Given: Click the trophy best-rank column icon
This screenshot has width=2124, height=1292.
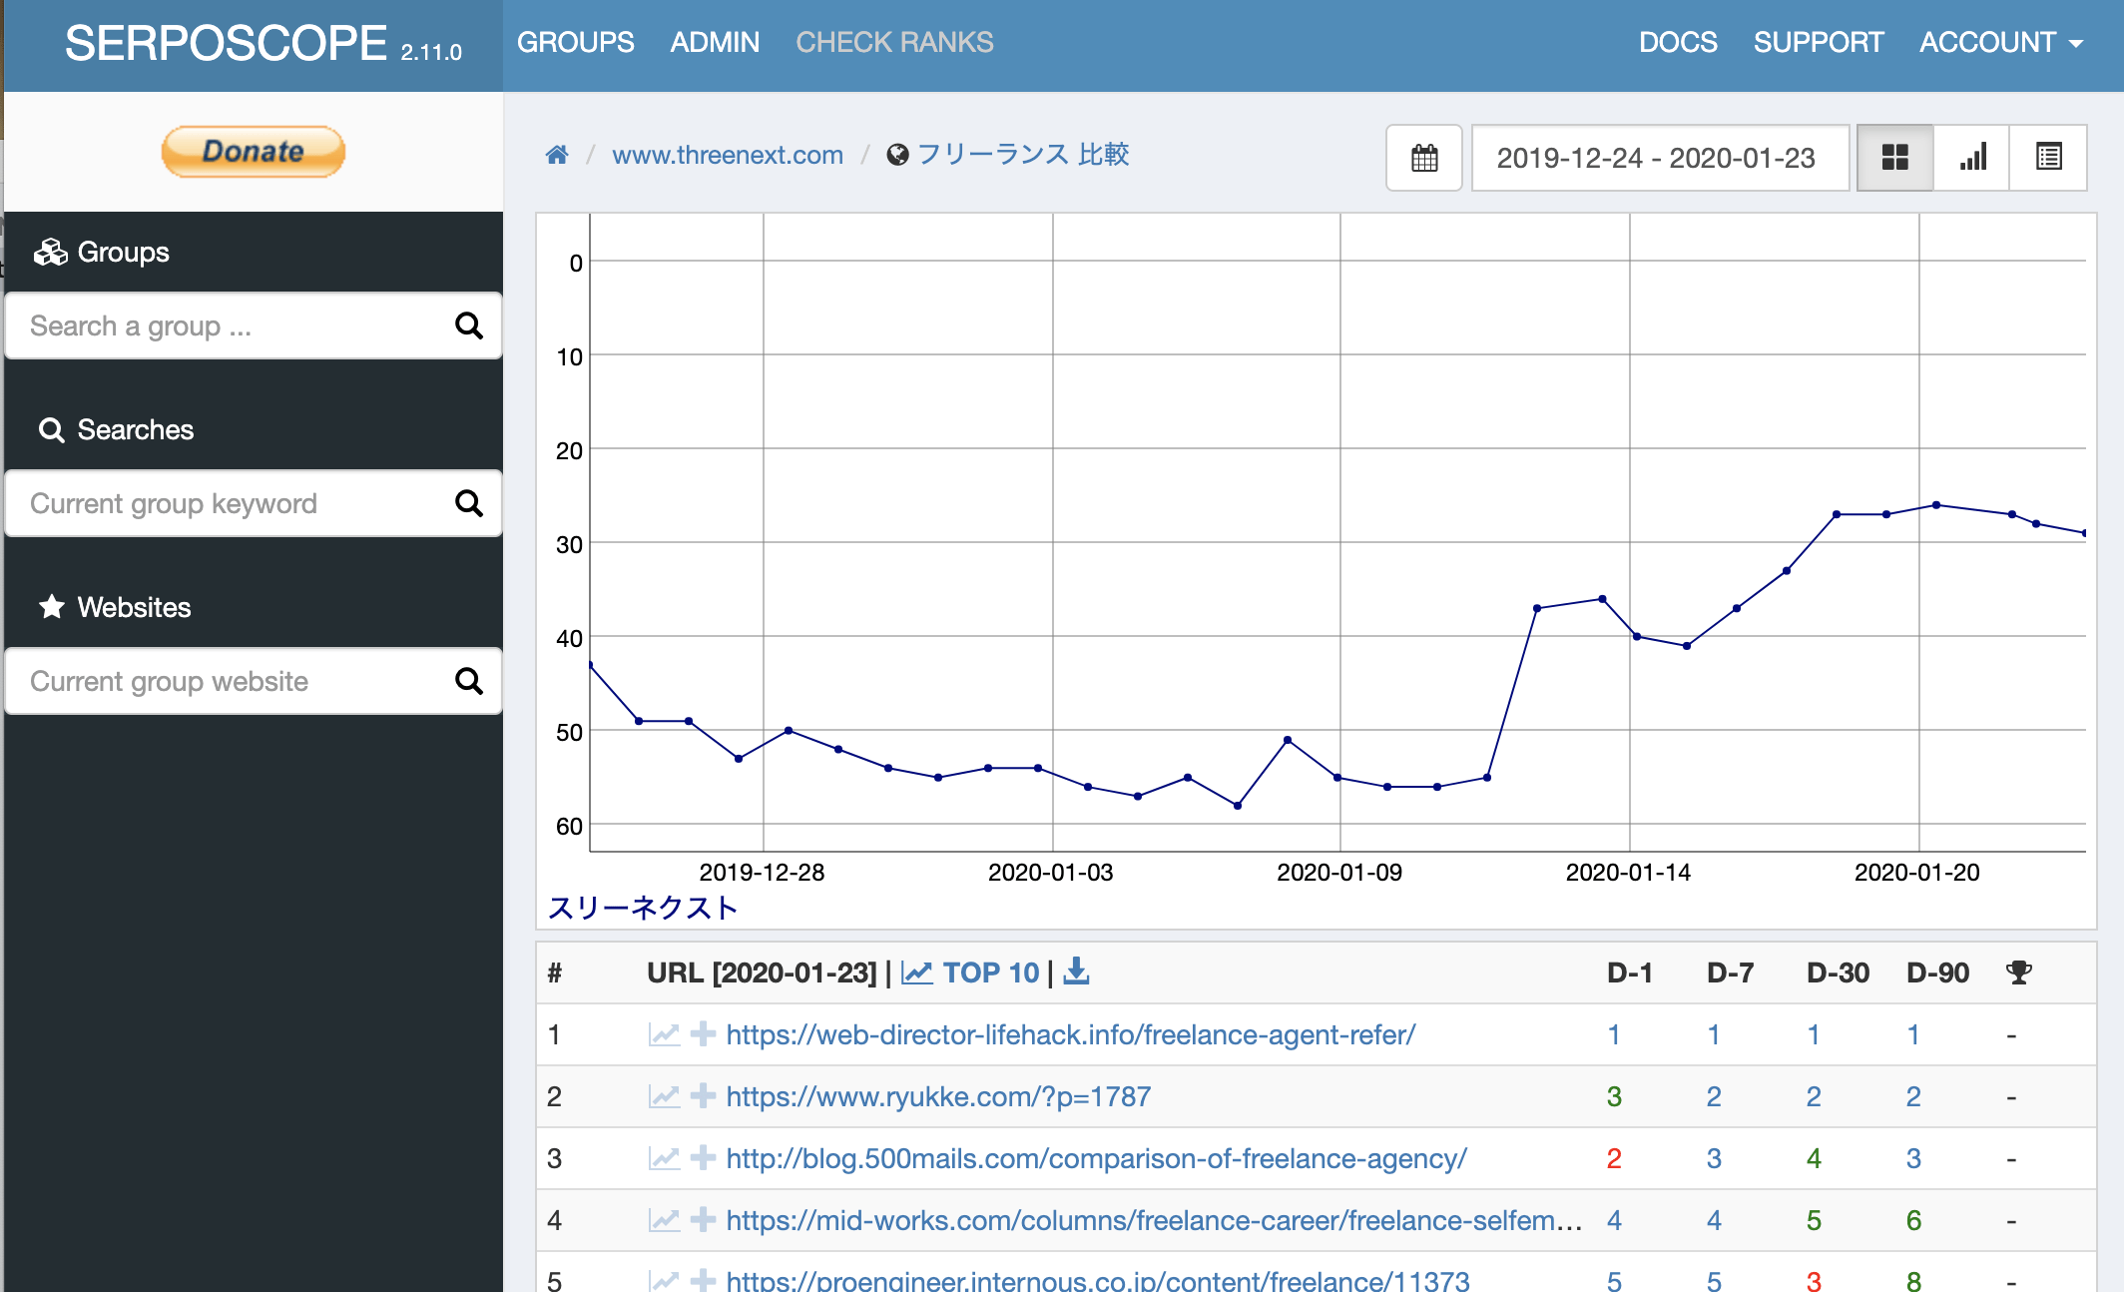Looking at the screenshot, I should (x=2018, y=971).
